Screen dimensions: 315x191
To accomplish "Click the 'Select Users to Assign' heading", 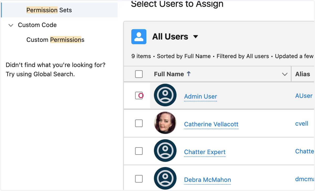I will [x=177, y=4].
